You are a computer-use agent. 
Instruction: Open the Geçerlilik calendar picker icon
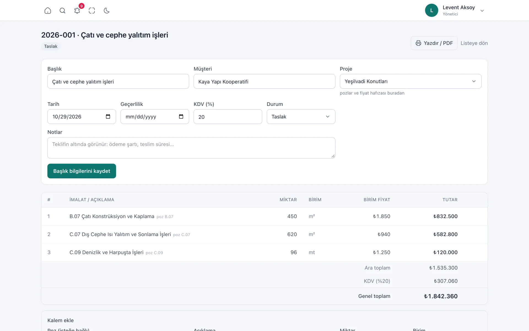click(x=181, y=116)
